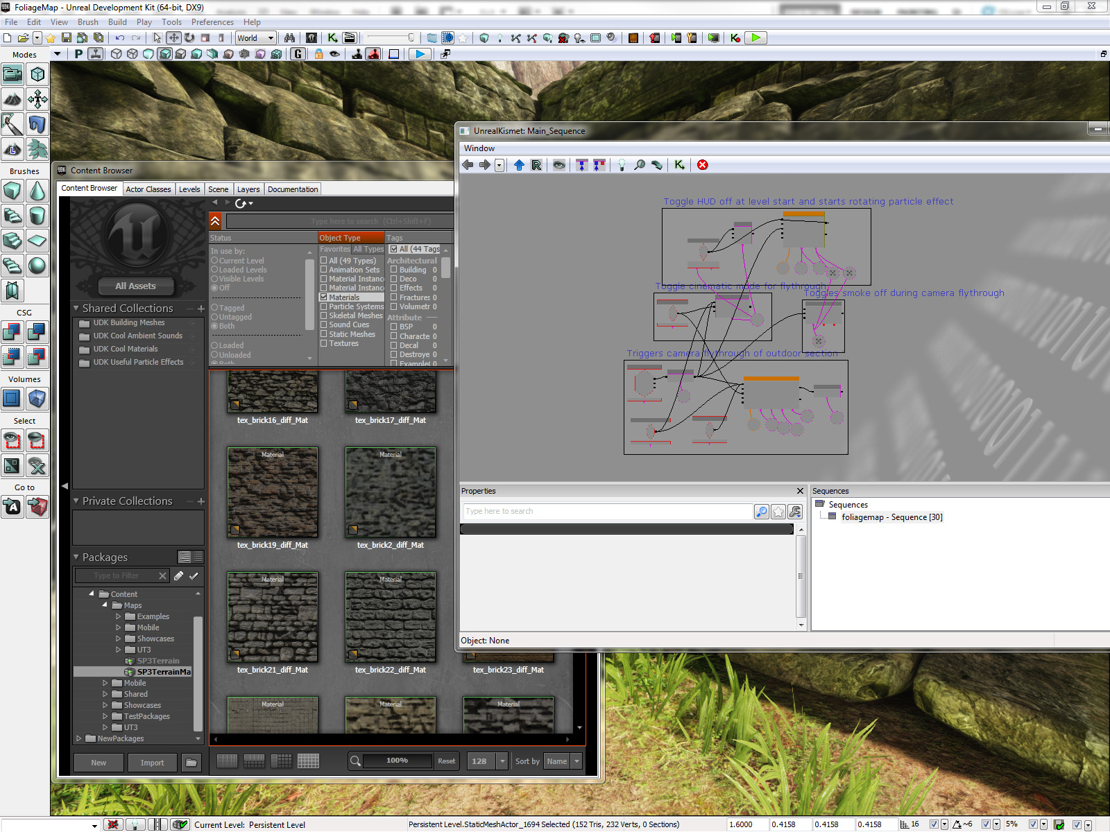
Task: Check the Animation Sets filter
Action: click(x=323, y=269)
